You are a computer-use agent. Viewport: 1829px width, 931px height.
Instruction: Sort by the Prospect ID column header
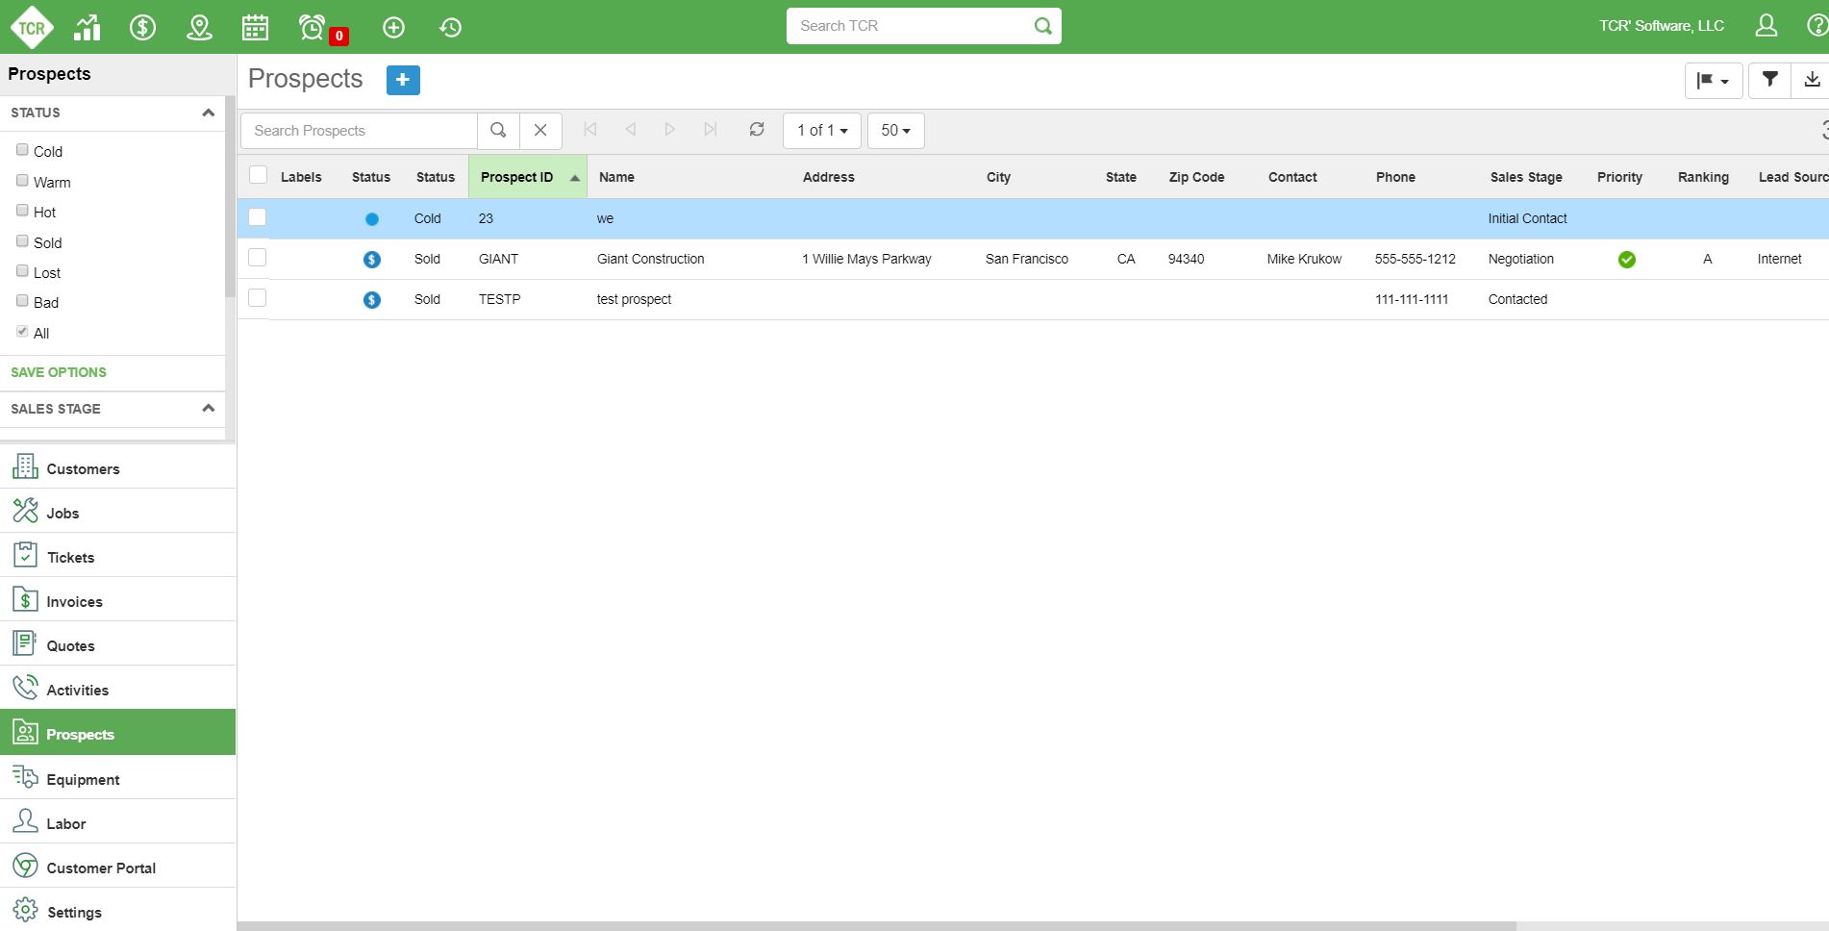(517, 177)
